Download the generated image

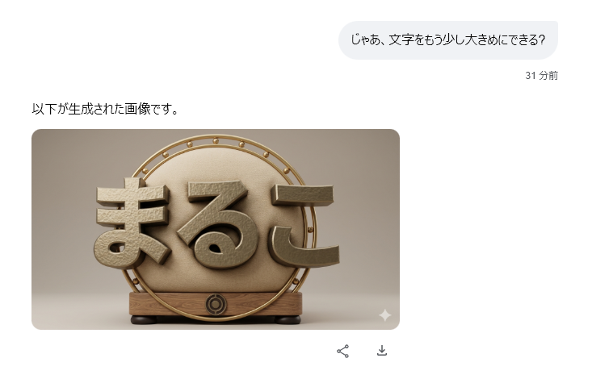(x=382, y=351)
